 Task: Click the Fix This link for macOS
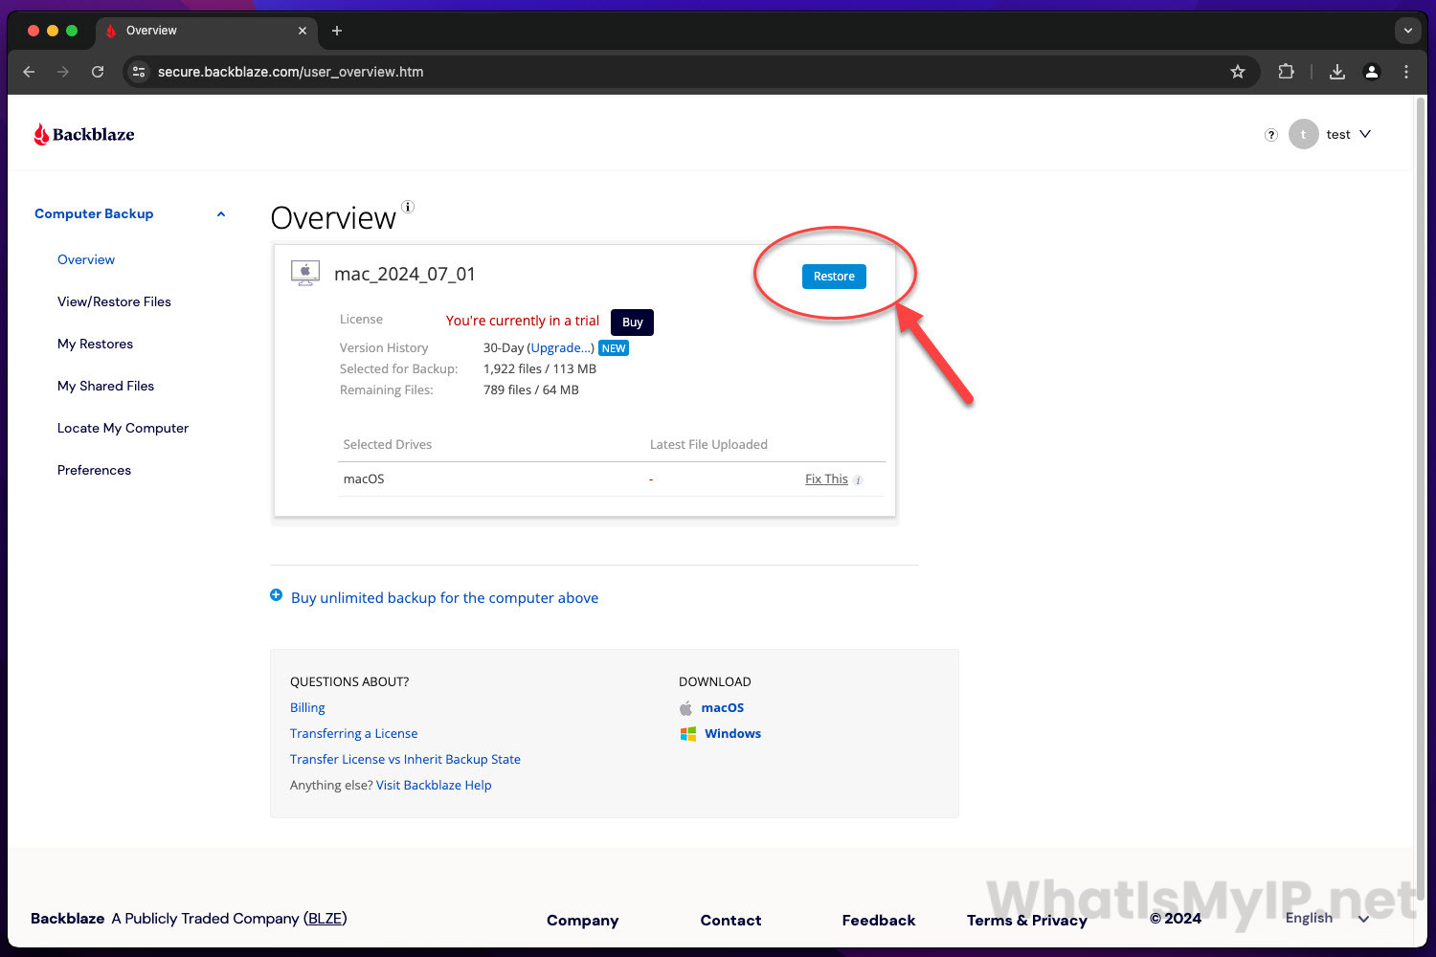[826, 478]
